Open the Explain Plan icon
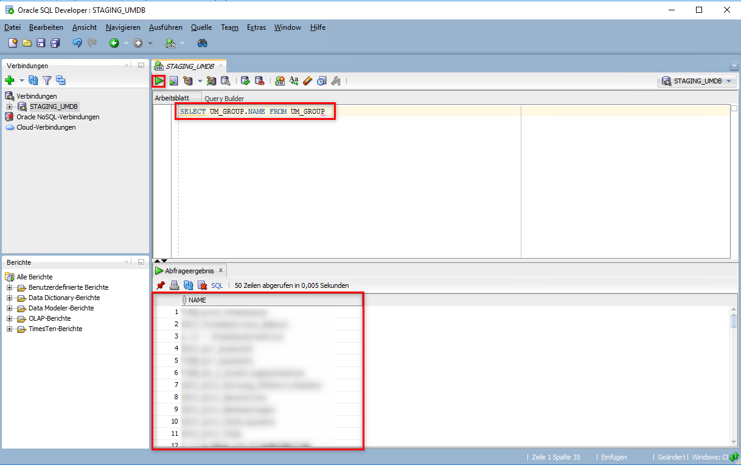The width and height of the screenshot is (741, 465). click(187, 80)
